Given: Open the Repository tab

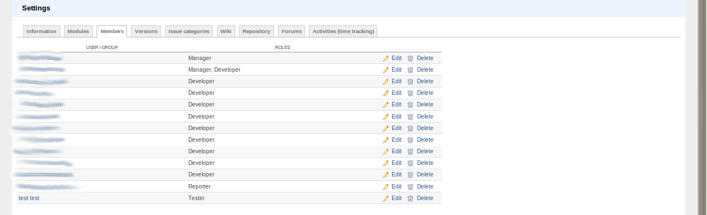Looking at the screenshot, I should pyautogui.click(x=256, y=31).
